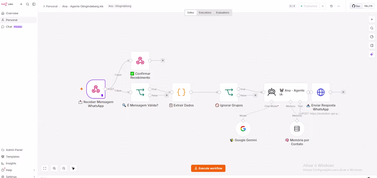Click the orange trigger lightning bolt icon
This screenshot has width=377, height=178.
82,89
